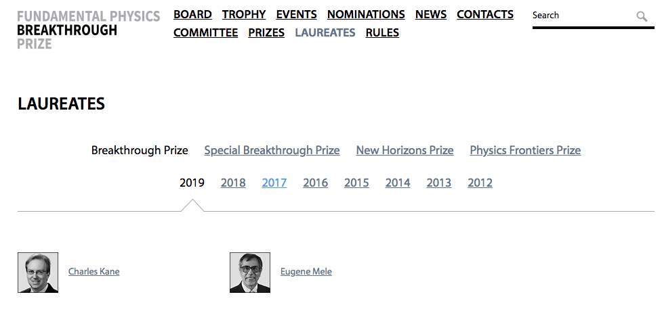The image size is (662, 326).
Task: Open the TROPHY menu item
Action: click(x=244, y=14)
